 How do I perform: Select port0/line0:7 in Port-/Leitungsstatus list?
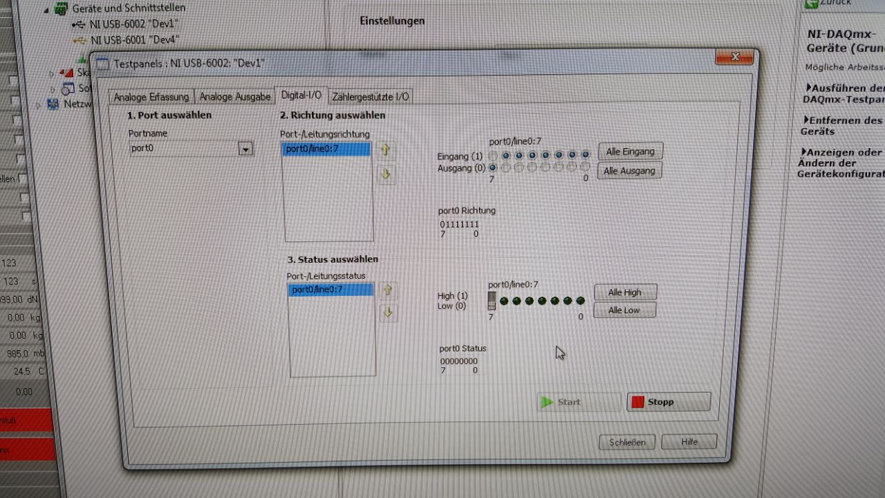click(331, 290)
